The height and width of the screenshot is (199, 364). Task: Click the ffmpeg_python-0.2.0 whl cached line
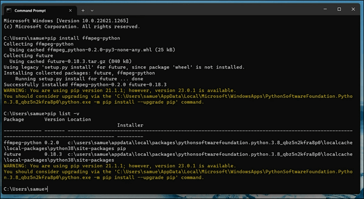point(92,49)
